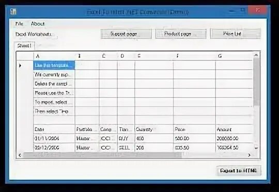
Task: Click the horizontal scrollbar left arrow
Action: click(x=20, y=155)
